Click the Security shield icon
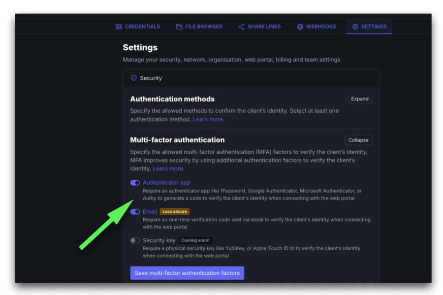Viewport: 443px width, 295px height. tap(133, 78)
